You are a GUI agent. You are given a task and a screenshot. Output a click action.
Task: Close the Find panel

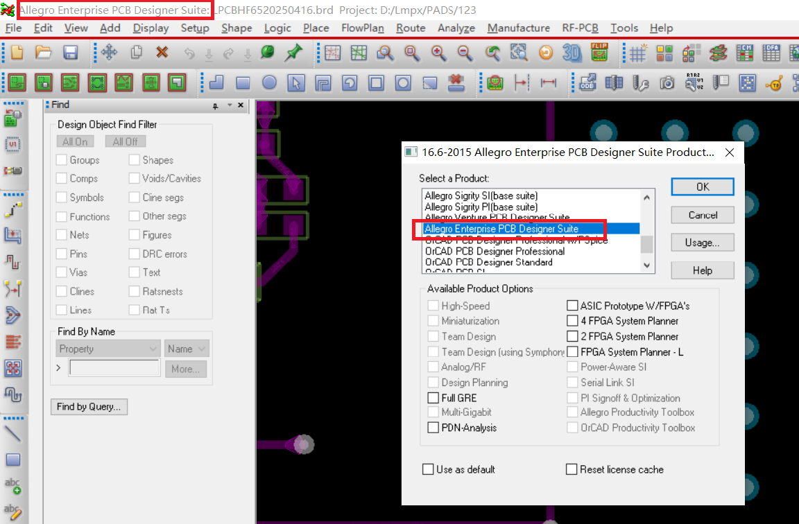tap(241, 105)
